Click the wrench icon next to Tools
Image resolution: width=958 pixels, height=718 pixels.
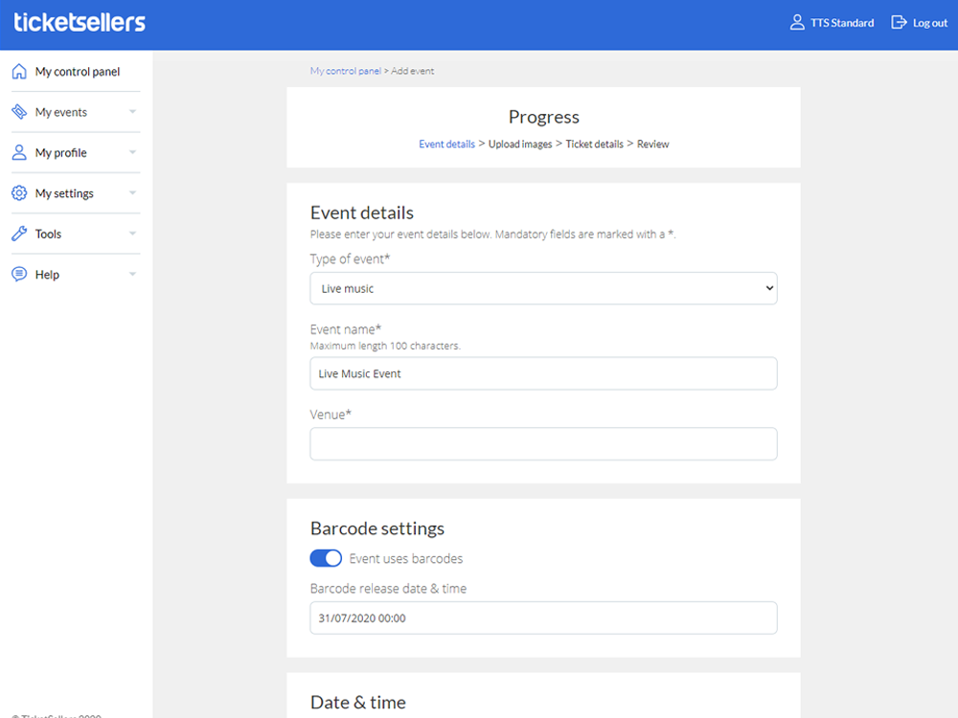18,234
